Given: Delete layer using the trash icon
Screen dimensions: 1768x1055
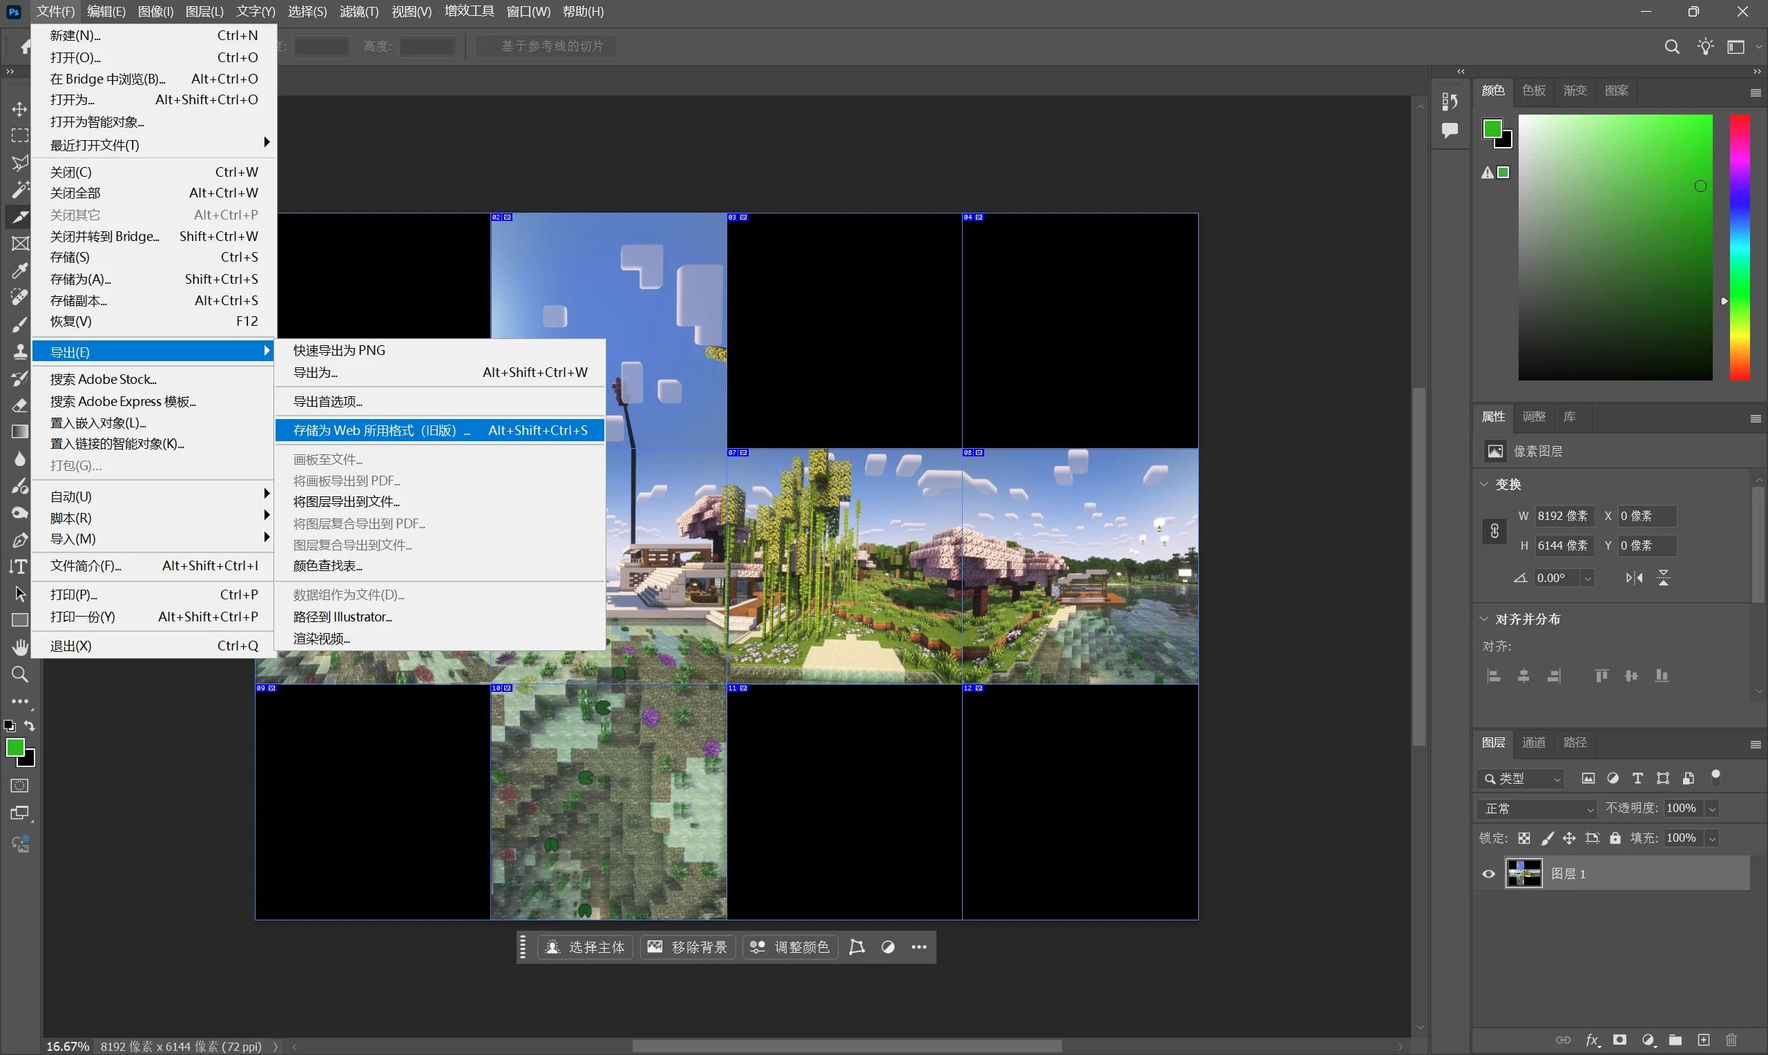Looking at the screenshot, I should click(1732, 1040).
